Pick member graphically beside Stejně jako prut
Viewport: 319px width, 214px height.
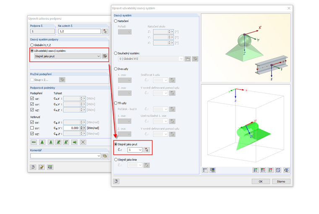pos(146,150)
